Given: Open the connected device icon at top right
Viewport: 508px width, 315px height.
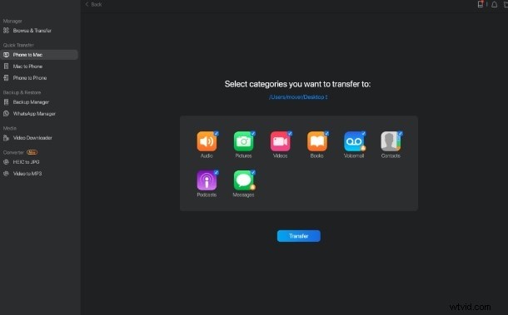Looking at the screenshot, I should click(481, 4).
